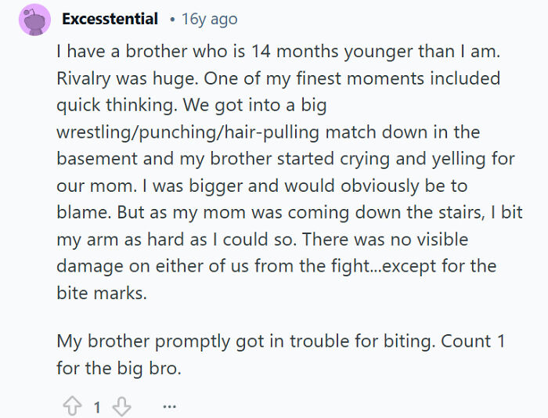
Task: Click the word "wrestling/punching/hair-pulling"
Action: 202,132
